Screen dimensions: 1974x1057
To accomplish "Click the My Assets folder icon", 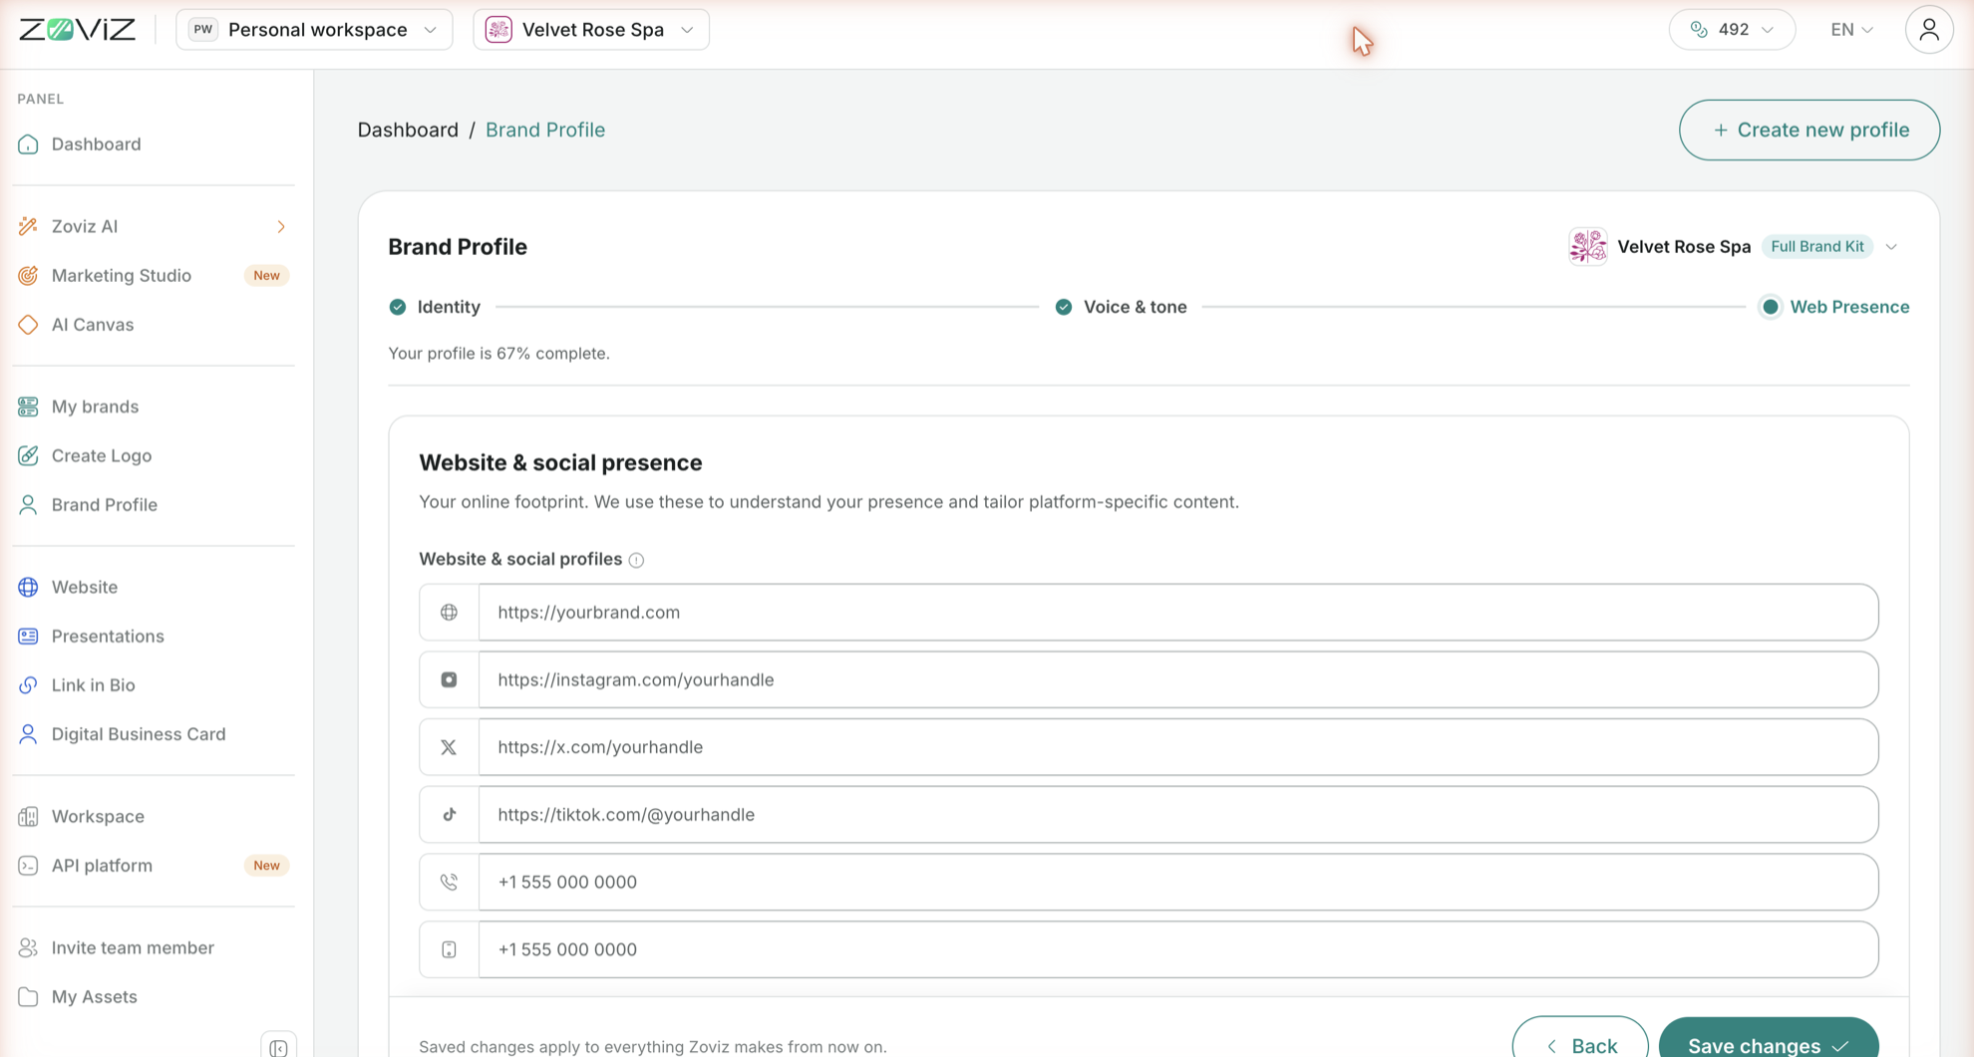I will 28,996.
